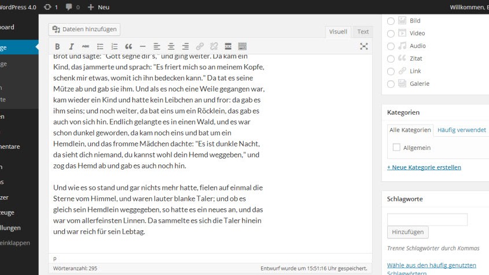This screenshot has width=489, height=275.
Task: Check the Allgemein category box
Action: click(396, 147)
